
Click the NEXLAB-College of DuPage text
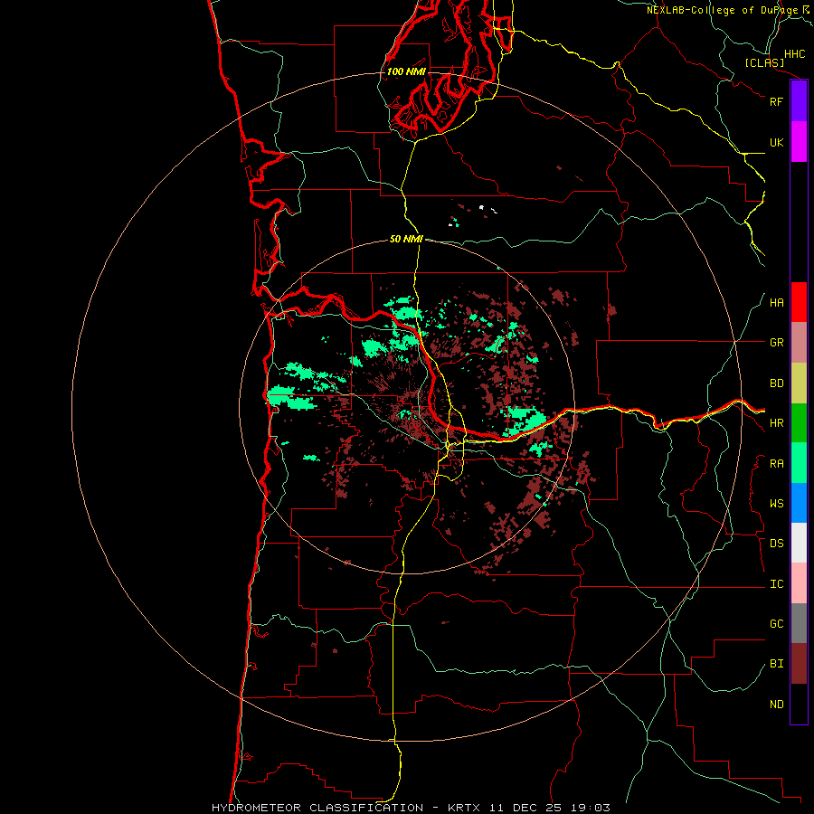tap(722, 10)
